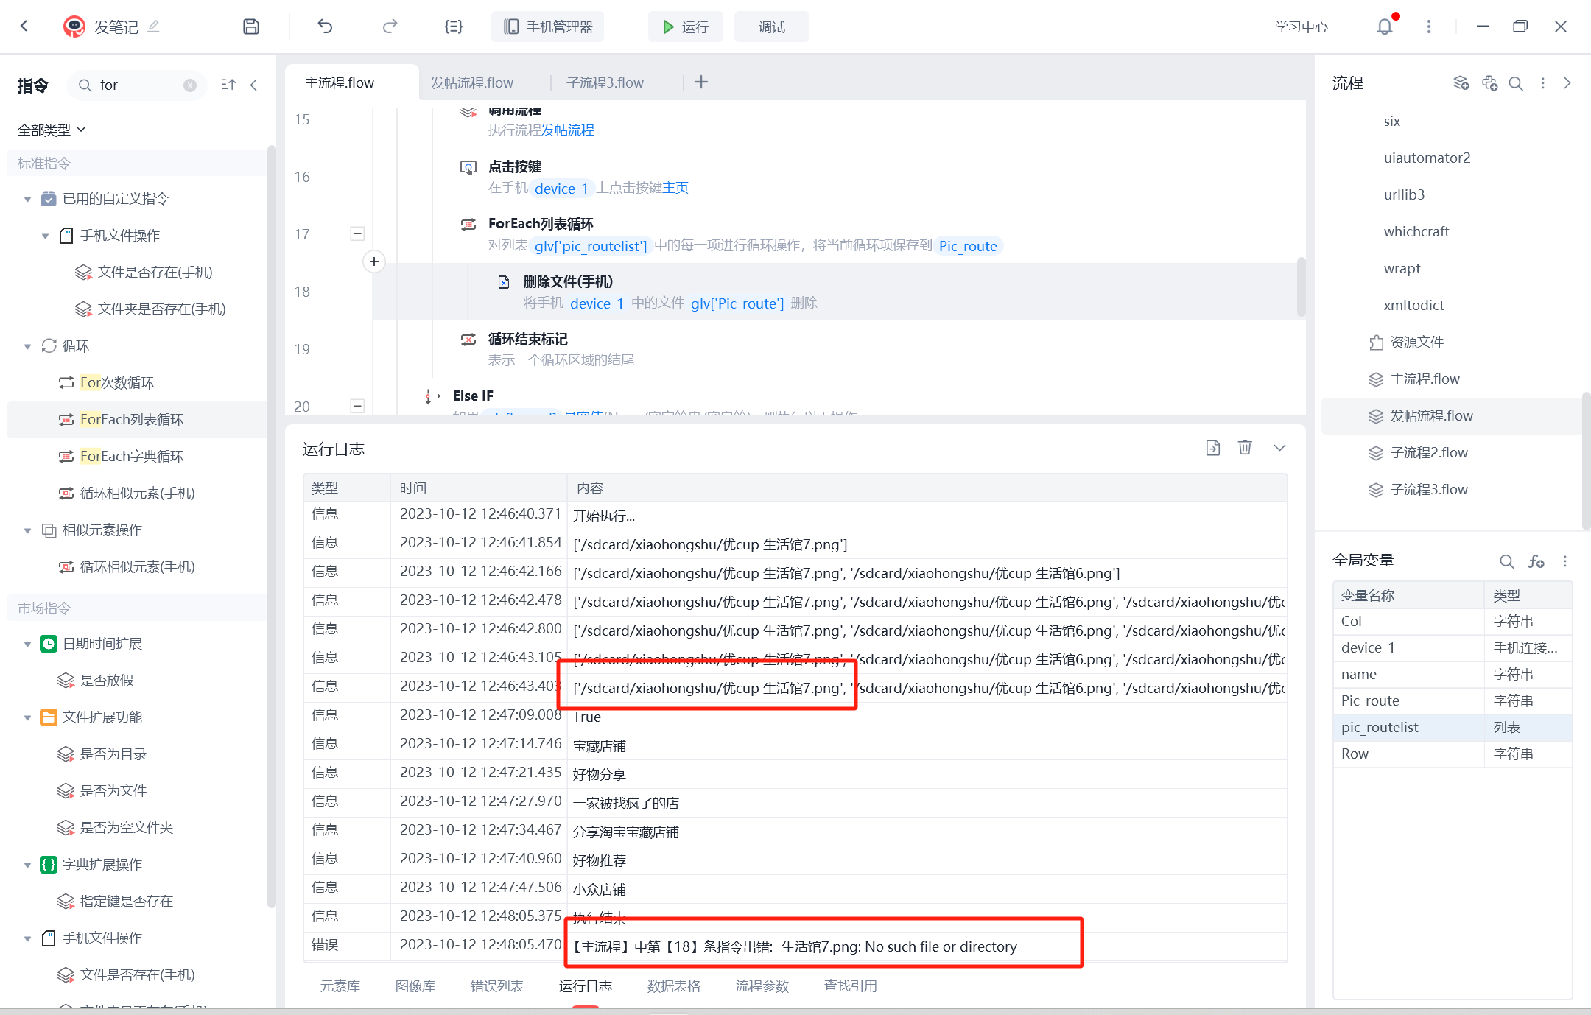This screenshot has height=1015, width=1591.
Task: Click the search icon in global variables panel
Action: (1506, 561)
